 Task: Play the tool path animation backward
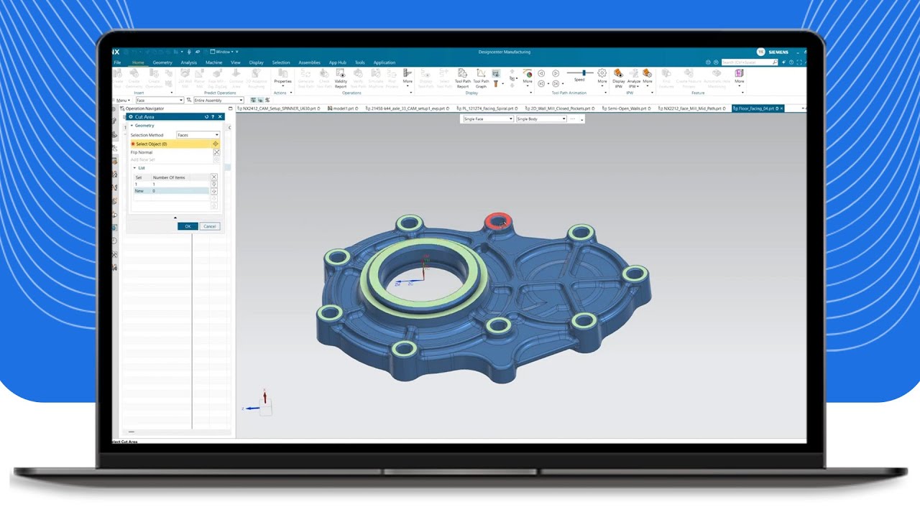click(541, 73)
